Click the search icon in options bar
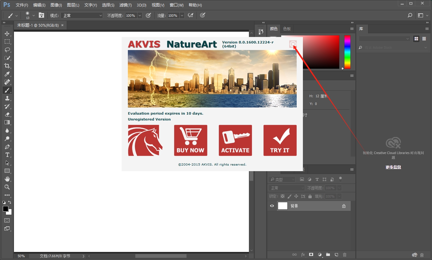The height and width of the screenshot is (260, 432). click(410, 15)
